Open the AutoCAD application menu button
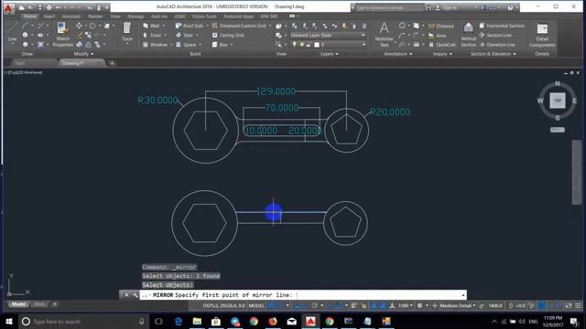The width and height of the screenshot is (586, 329). [x=8, y=7]
